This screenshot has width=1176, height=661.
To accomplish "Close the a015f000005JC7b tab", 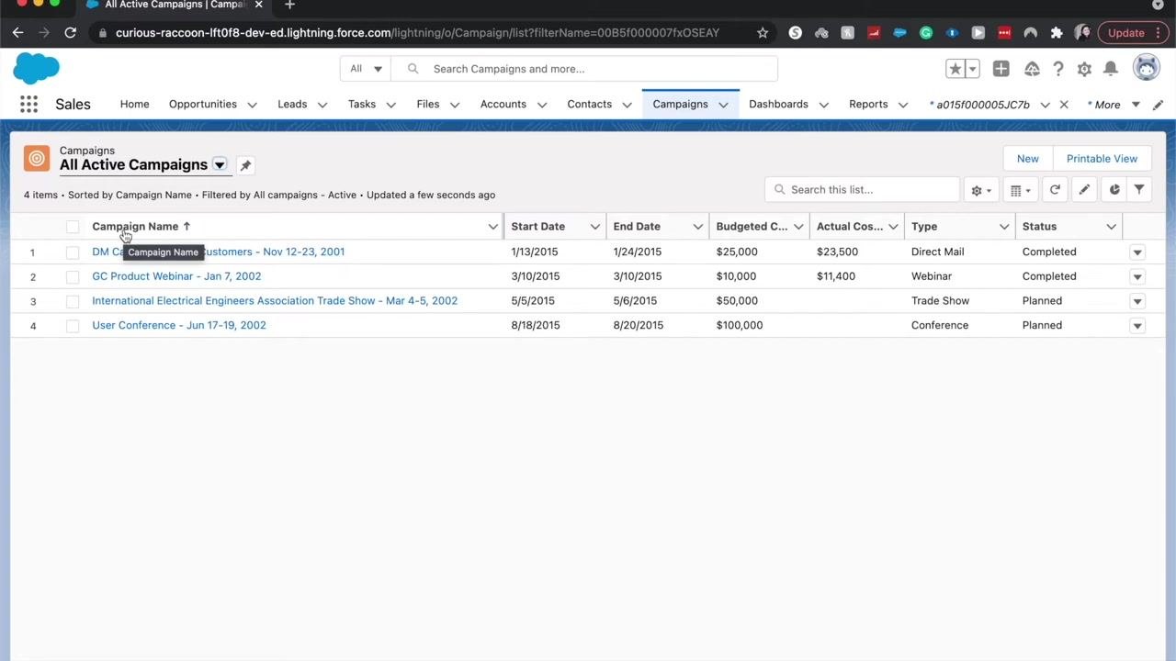I will (1064, 105).
